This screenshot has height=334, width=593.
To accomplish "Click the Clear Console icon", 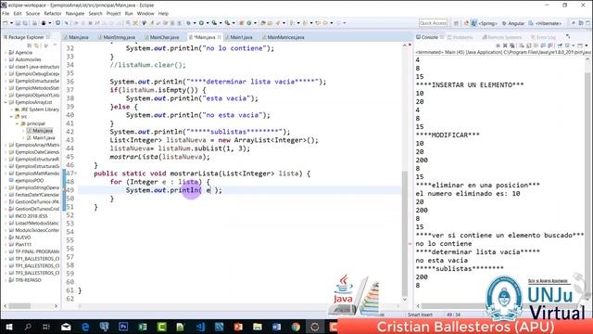I will (522, 45).
